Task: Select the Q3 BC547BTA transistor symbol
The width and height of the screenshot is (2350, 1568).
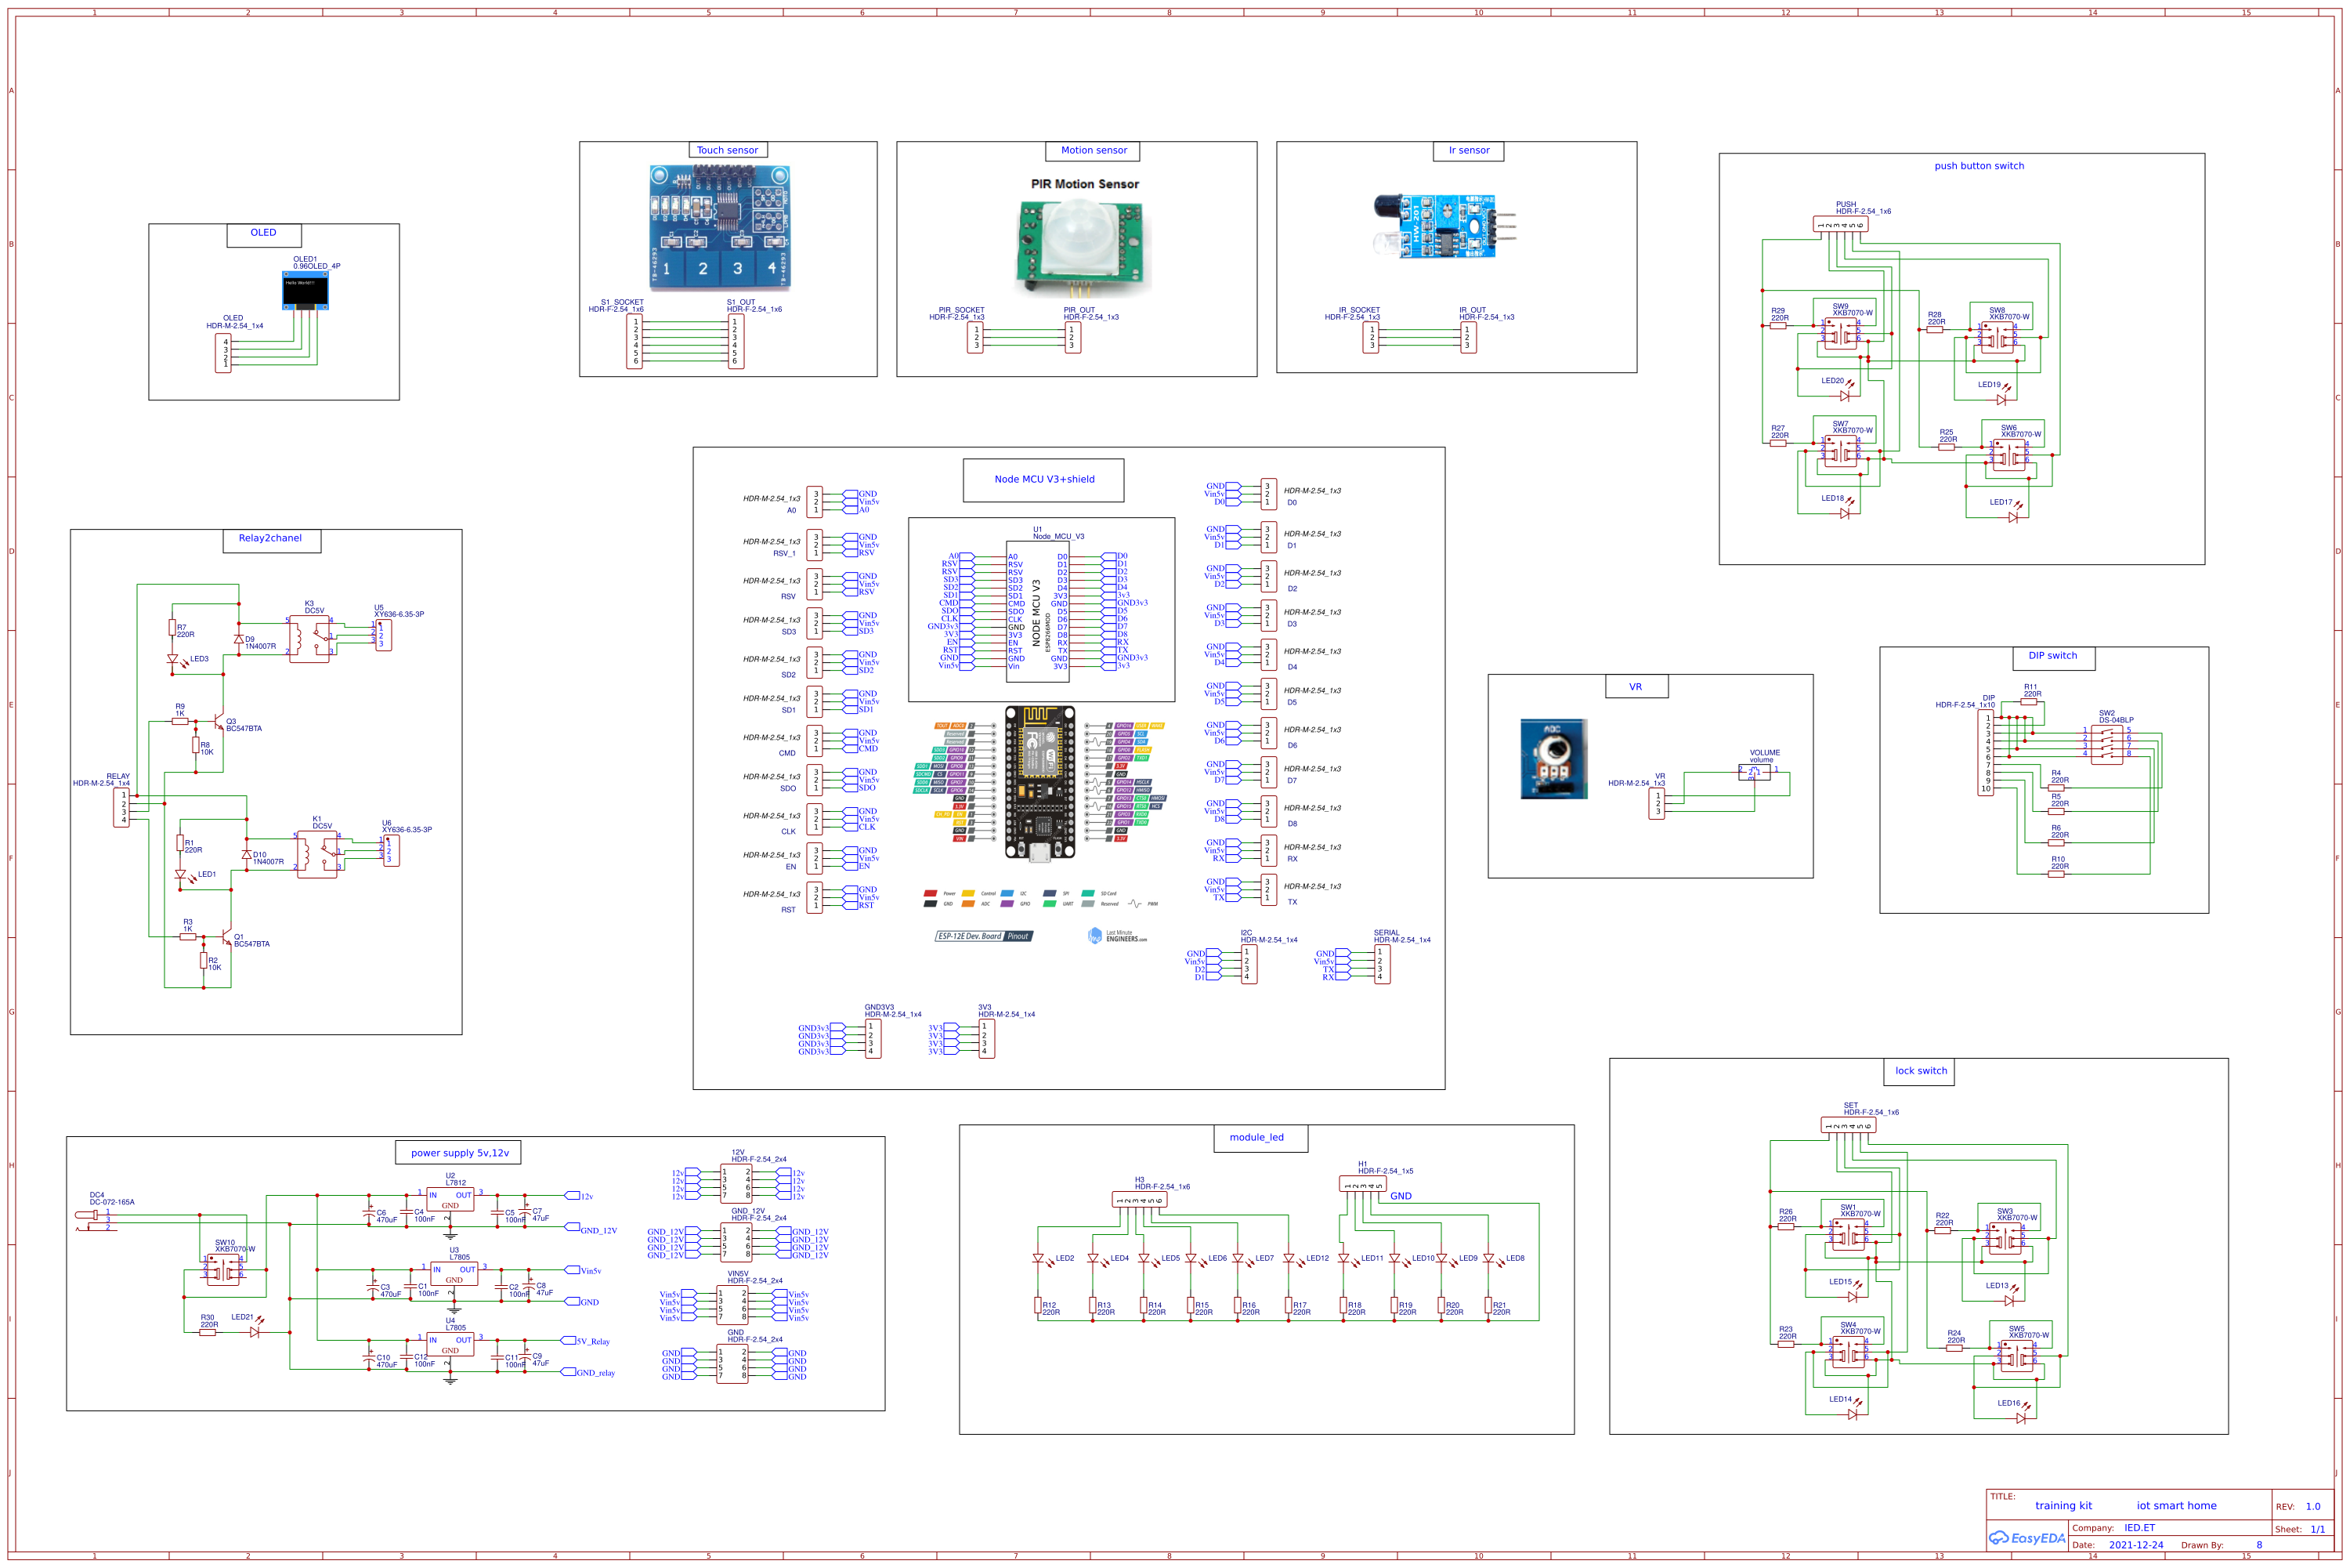Action: pos(218,722)
